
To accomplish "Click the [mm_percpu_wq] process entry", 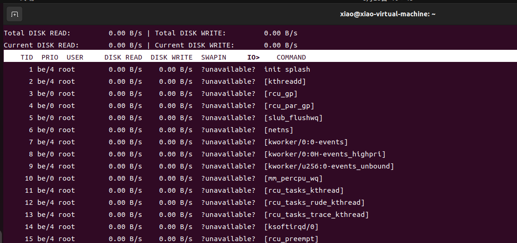I will coord(293,178).
